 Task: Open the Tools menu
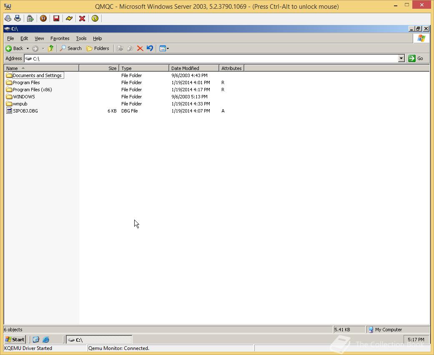tap(81, 38)
